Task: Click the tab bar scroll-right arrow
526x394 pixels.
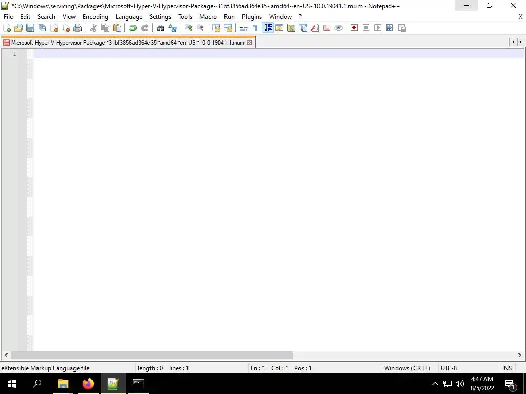Action: [x=521, y=42]
